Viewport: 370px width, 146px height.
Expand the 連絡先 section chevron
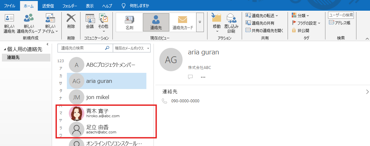[367, 92]
